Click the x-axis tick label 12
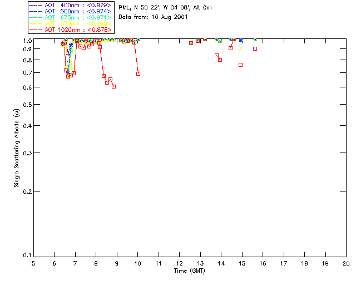The height and width of the screenshot is (285, 356). pos(179,263)
